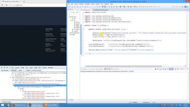The height and width of the screenshot is (107, 190).
Task: Open the Firebug HTML tab
Action: 23,68
